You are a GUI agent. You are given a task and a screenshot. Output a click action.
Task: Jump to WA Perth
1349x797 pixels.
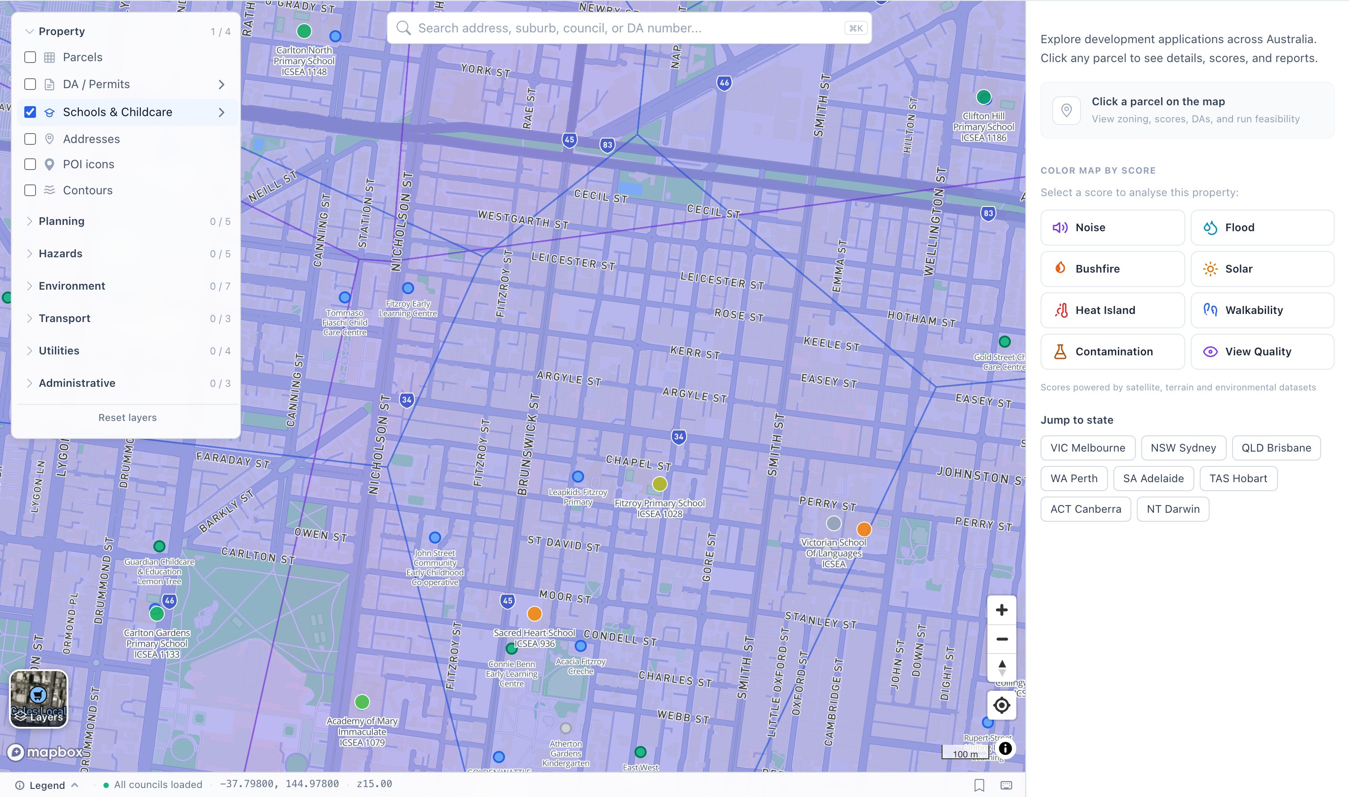1074,479
